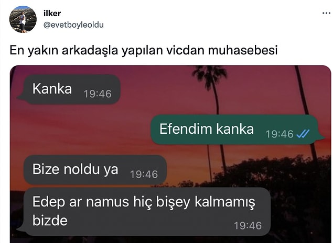Open the @evetboyleoldu handle link
The image size is (333, 243).
coord(73,25)
